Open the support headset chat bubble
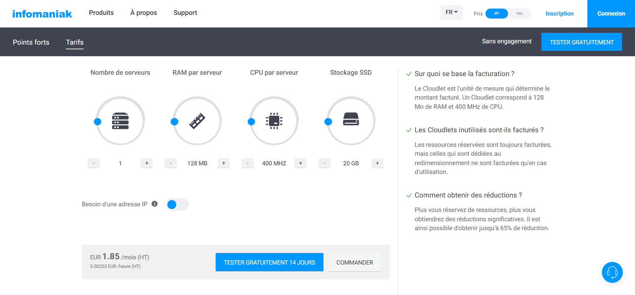The image size is (635, 295). [612, 272]
